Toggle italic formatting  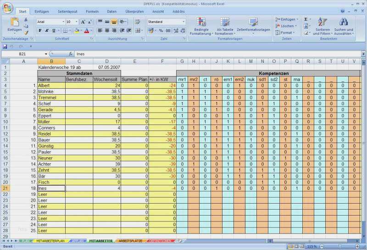[47, 31]
